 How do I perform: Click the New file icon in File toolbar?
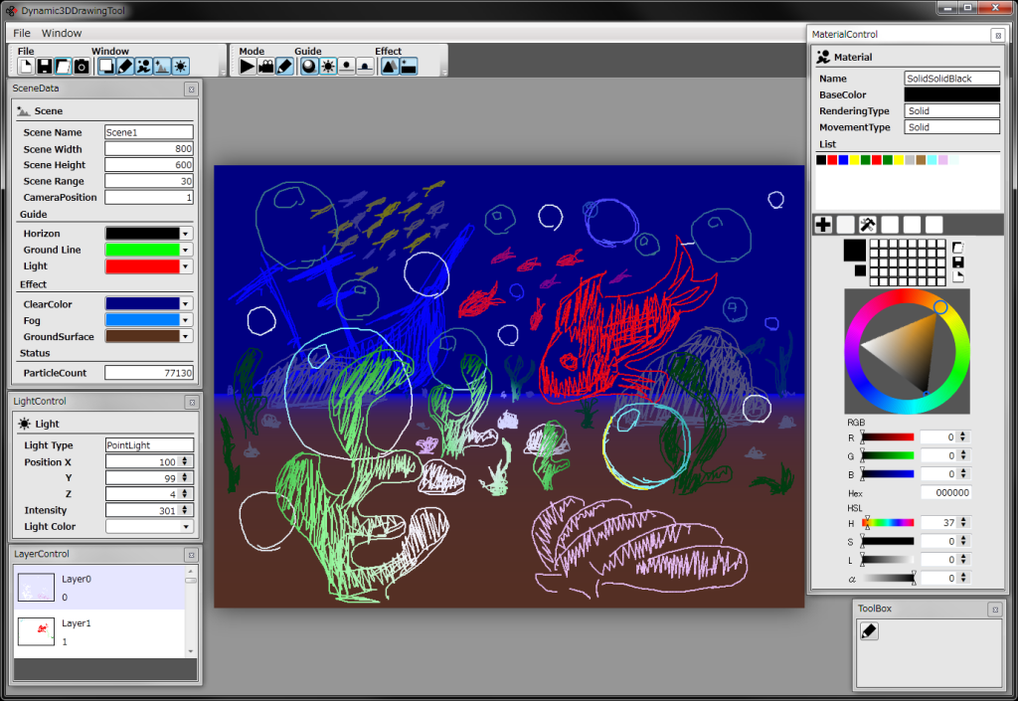tap(26, 67)
